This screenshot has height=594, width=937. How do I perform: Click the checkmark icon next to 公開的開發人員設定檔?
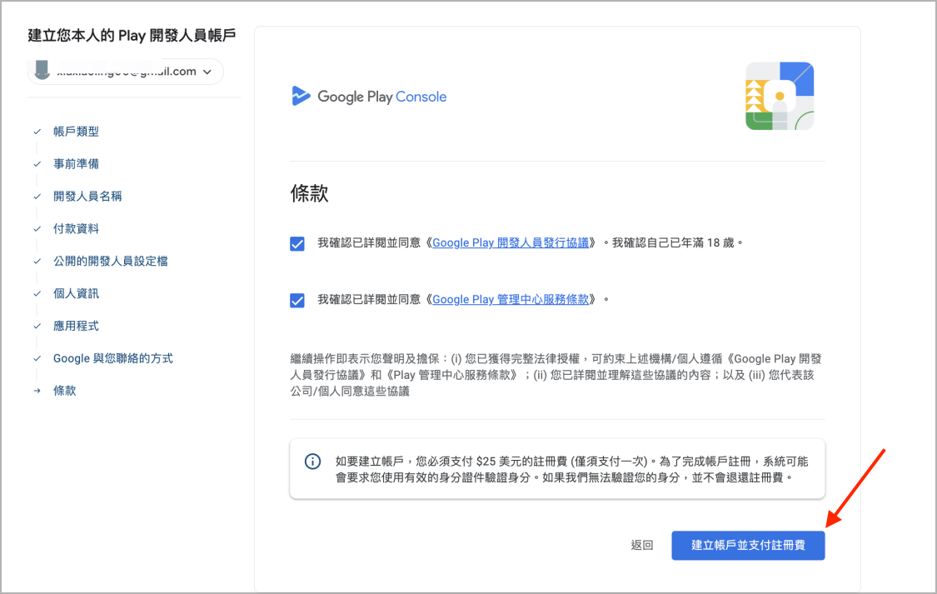37,261
